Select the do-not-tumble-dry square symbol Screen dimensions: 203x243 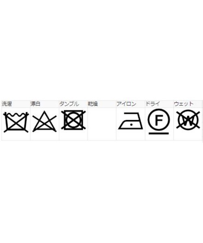(x=73, y=120)
